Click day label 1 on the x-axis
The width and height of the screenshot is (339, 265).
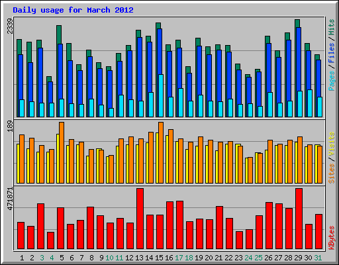click(22, 258)
